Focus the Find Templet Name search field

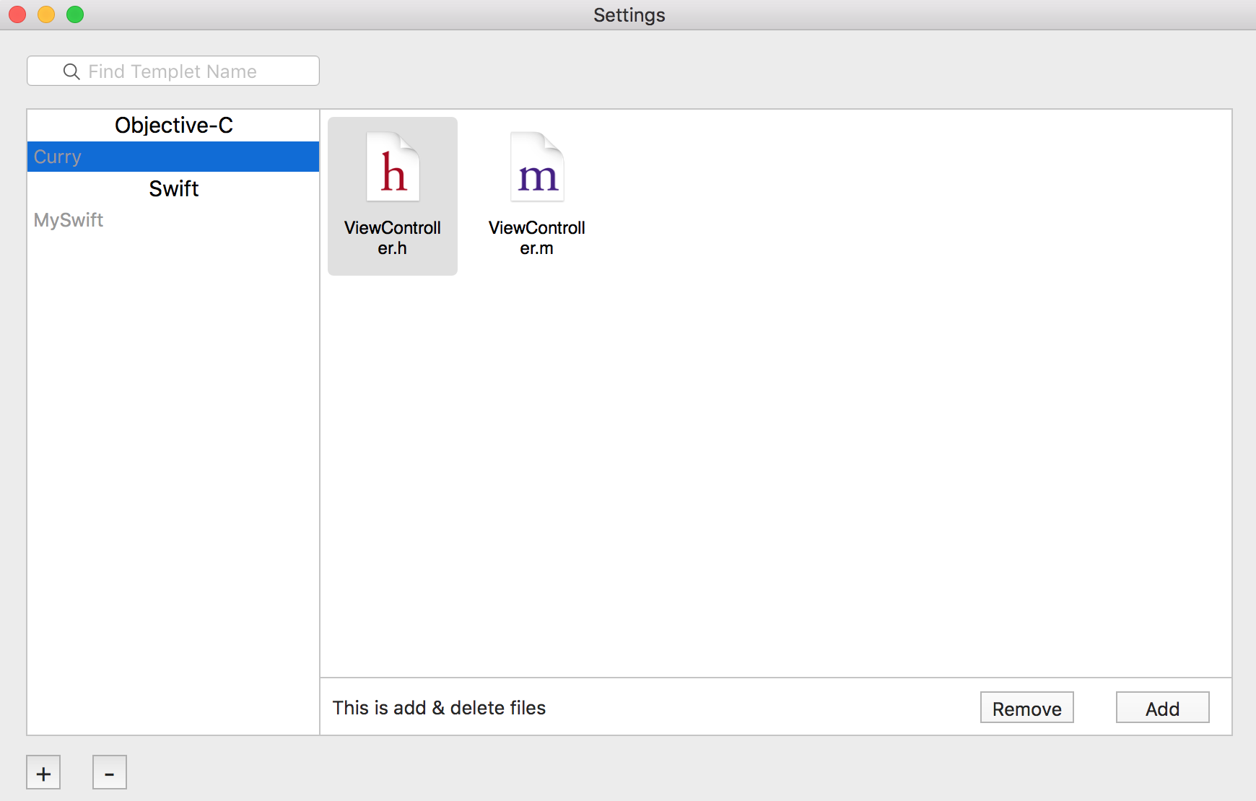(x=188, y=71)
